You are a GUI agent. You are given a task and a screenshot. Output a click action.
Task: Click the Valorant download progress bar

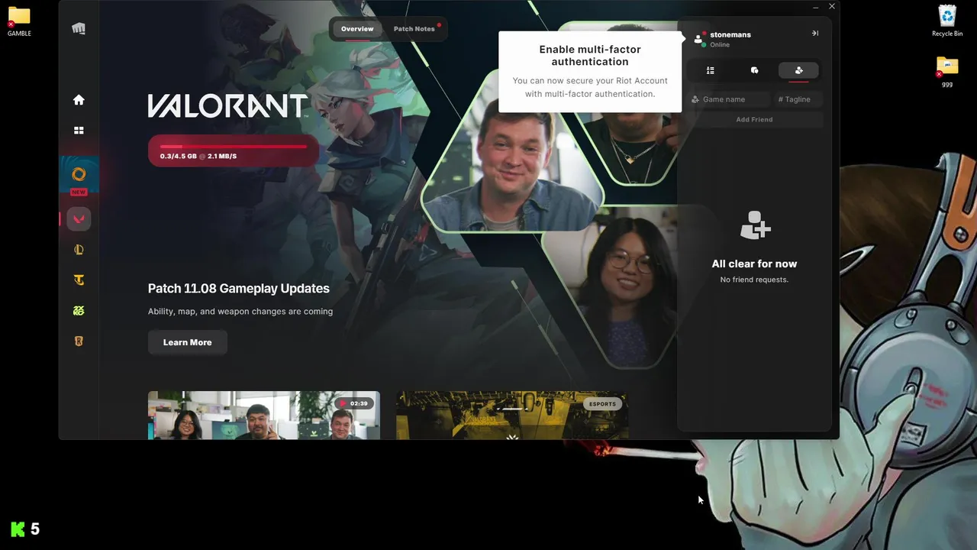pyautogui.click(x=234, y=150)
